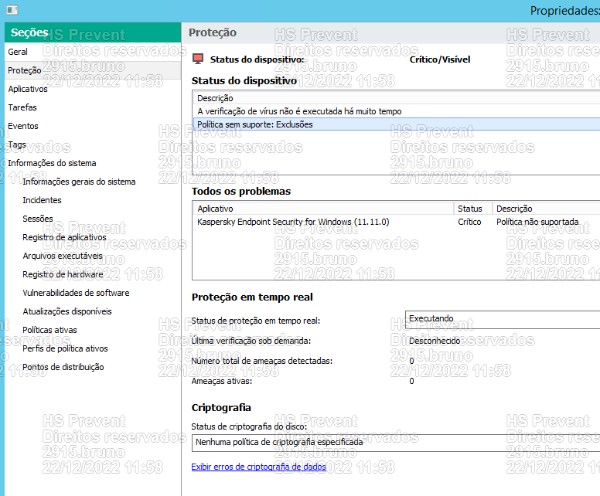This screenshot has height=496, width=600.
Task: Select Aplicativos in the sections list
Action: 27,89
